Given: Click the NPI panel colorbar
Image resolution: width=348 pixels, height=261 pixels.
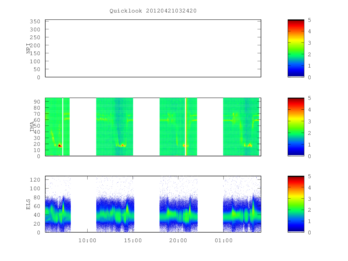Looking at the screenshot, I should 296,48.
